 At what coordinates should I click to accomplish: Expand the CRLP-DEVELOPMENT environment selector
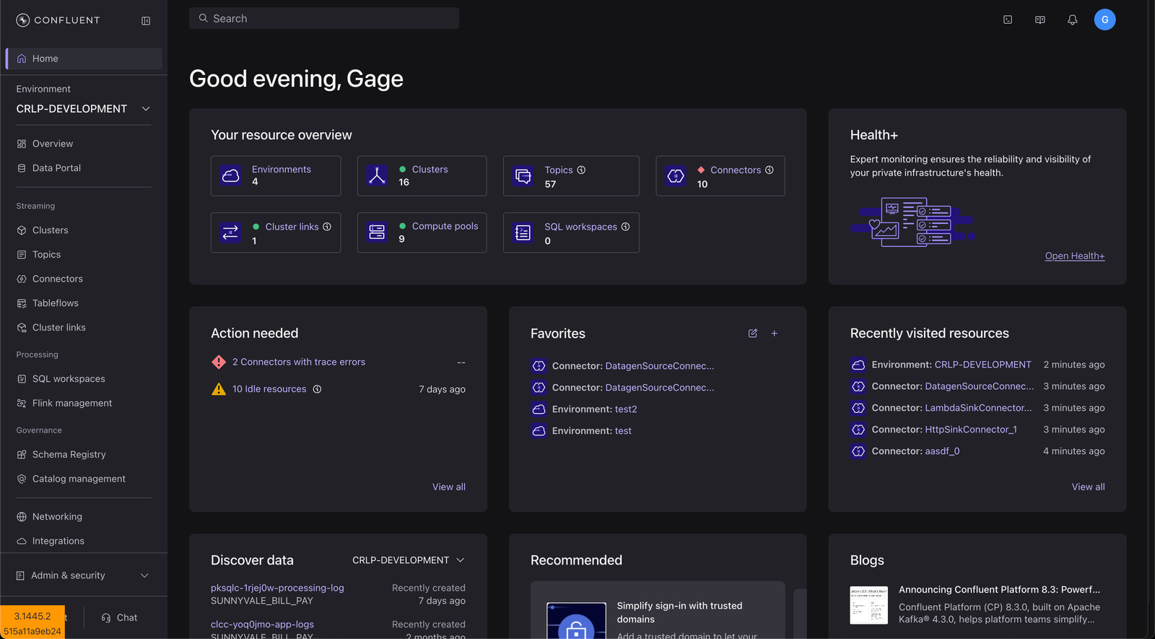84,109
